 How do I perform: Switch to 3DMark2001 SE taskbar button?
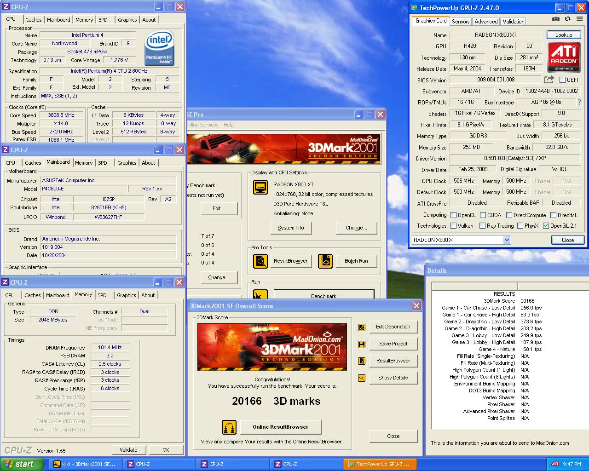85,464
